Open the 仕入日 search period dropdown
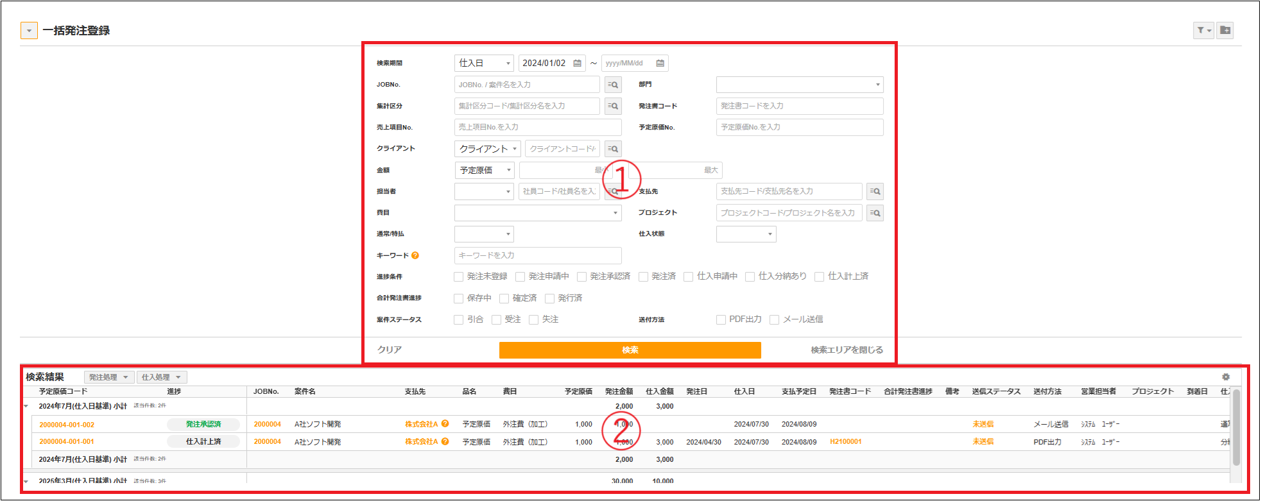The height and width of the screenshot is (501, 1263). (484, 63)
